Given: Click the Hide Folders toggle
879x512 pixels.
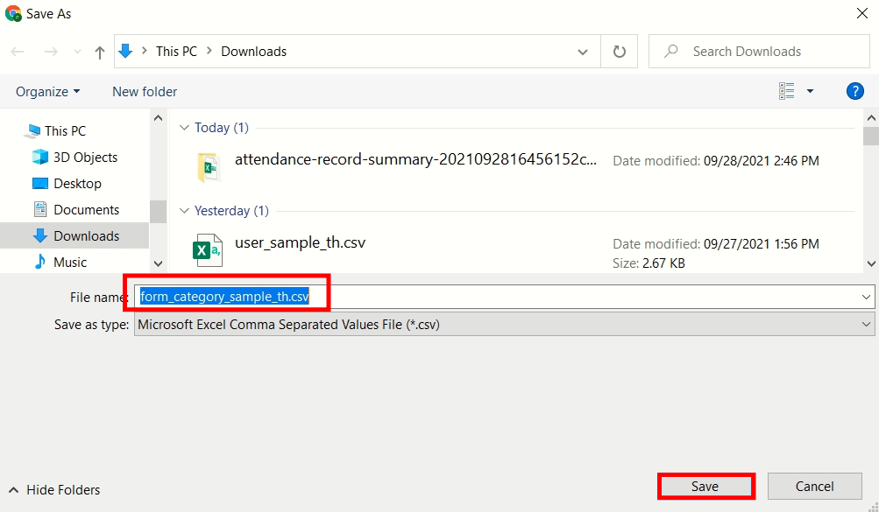Looking at the screenshot, I should point(54,490).
